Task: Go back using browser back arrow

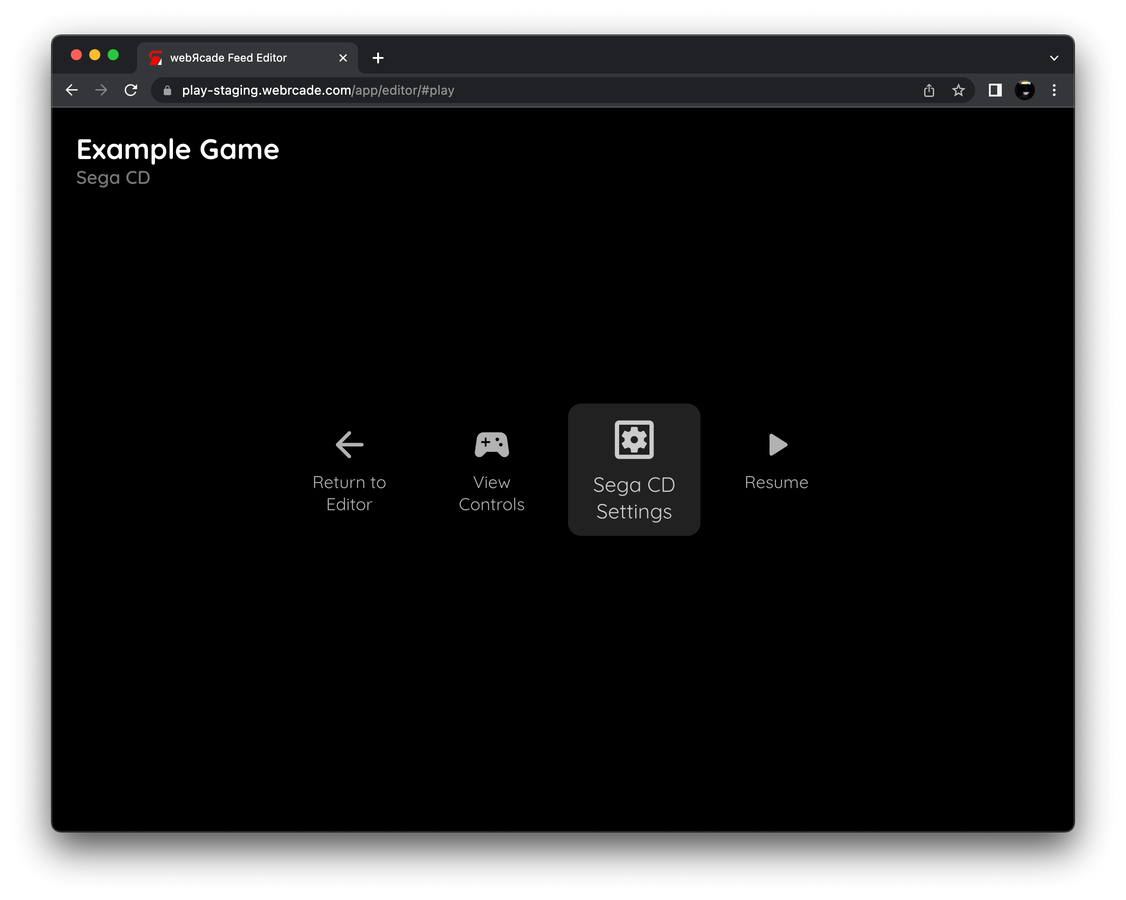Action: (x=72, y=90)
